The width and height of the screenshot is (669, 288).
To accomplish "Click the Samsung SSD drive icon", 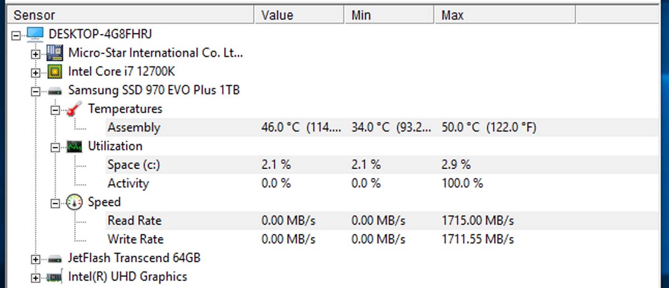I will coord(55,90).
